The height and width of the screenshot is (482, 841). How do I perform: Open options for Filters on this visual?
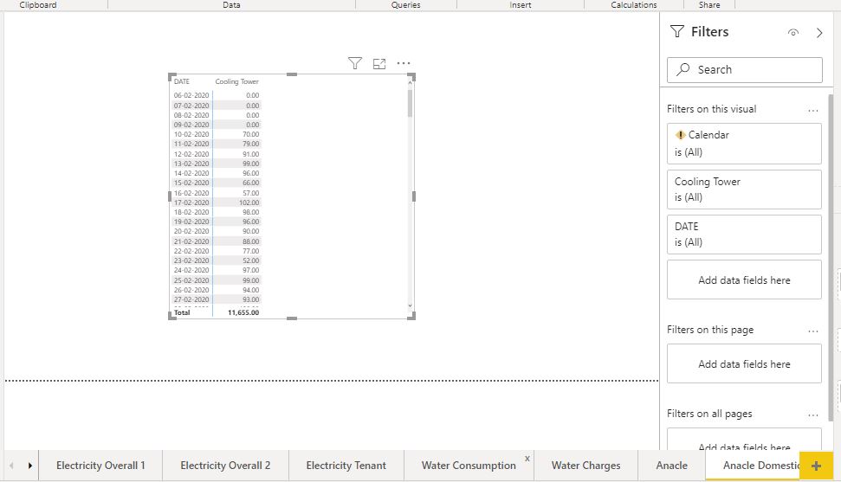point(813,111)
